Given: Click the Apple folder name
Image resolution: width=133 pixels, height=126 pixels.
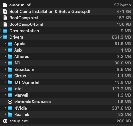Looking at the screenshot, I should (x=20, y=44).
